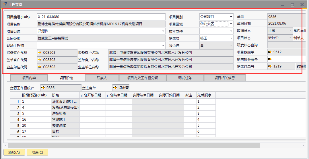
Task: Open 项目移交单 9512 link arrow
Action: (270, 52)
